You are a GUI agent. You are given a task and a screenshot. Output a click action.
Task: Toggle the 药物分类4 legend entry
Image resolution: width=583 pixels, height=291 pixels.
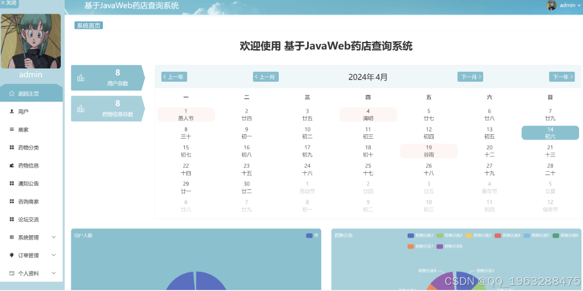(x=508, y=235)
